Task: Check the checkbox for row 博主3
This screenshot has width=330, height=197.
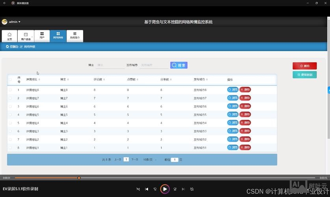Action: click(x=10, y=131)
